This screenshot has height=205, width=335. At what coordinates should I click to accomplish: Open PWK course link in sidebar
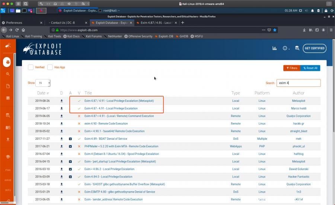point(8,170)
